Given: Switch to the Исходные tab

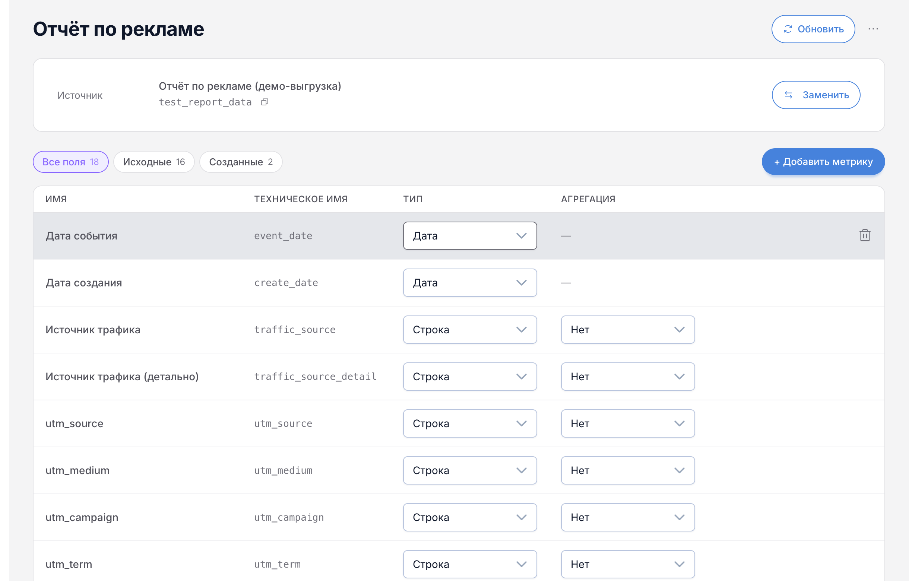Looking at the screenshot, I should (x=154, y=162).
